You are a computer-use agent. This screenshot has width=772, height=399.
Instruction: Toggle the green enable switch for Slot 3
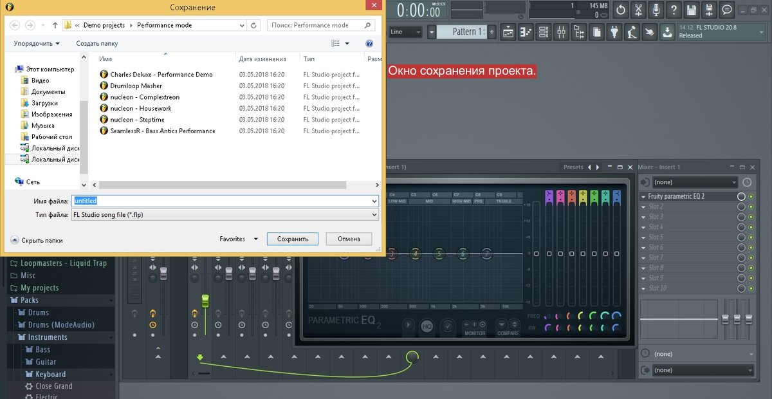coord(751,217)
